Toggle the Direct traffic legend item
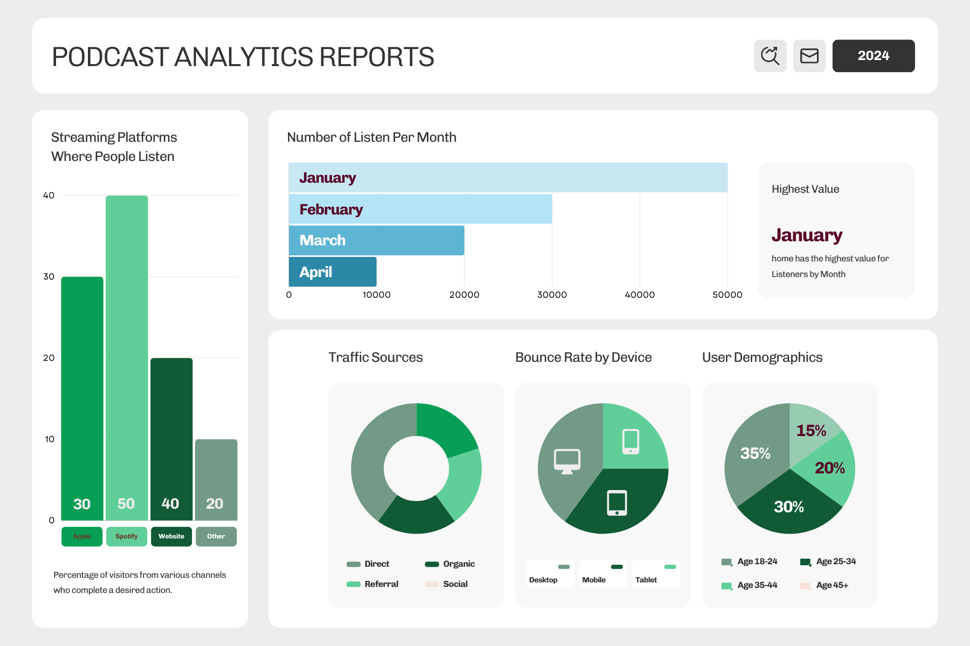 368,564
